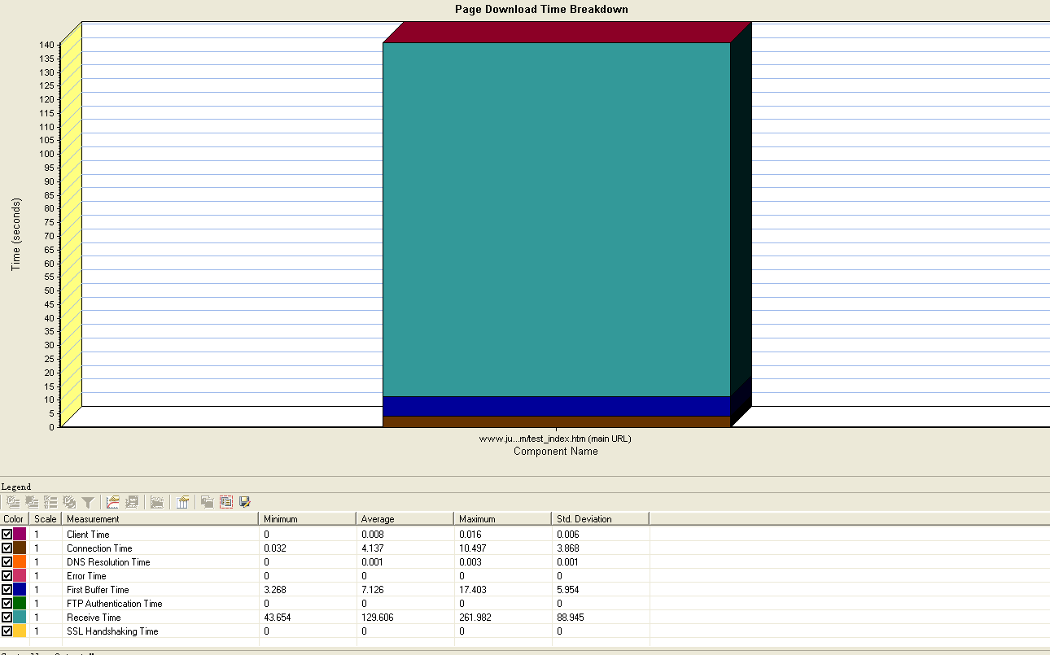Uncheck the Connection Time measurement checkbox
Image resolution: width=1050 pixels, height=655 pixels.
coord(7,548)
